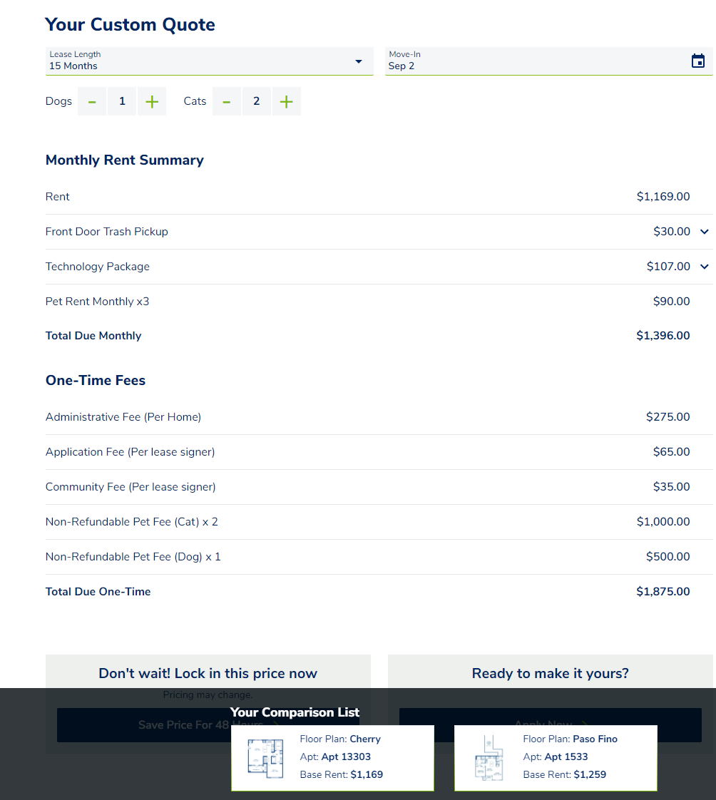Open Paso Fino floor plan thumbnail
The width and height of the screenshot is (716, 800).
(x=489, y=758)
